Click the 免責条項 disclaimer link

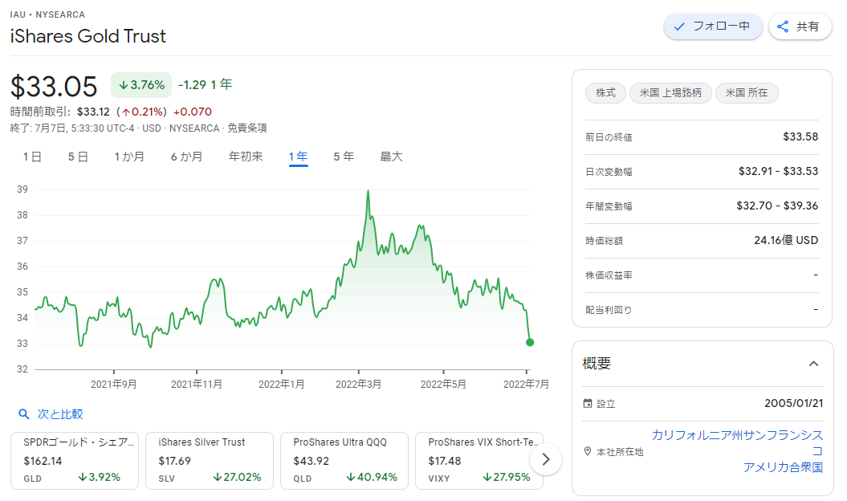[x=246, y=128]
